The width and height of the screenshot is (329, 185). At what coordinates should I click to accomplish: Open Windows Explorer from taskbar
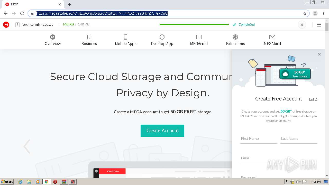29,182
